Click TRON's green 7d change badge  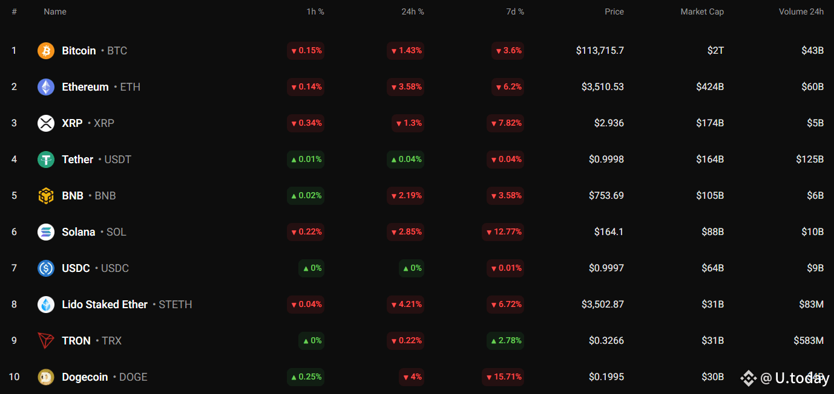(x=505, y=341)
